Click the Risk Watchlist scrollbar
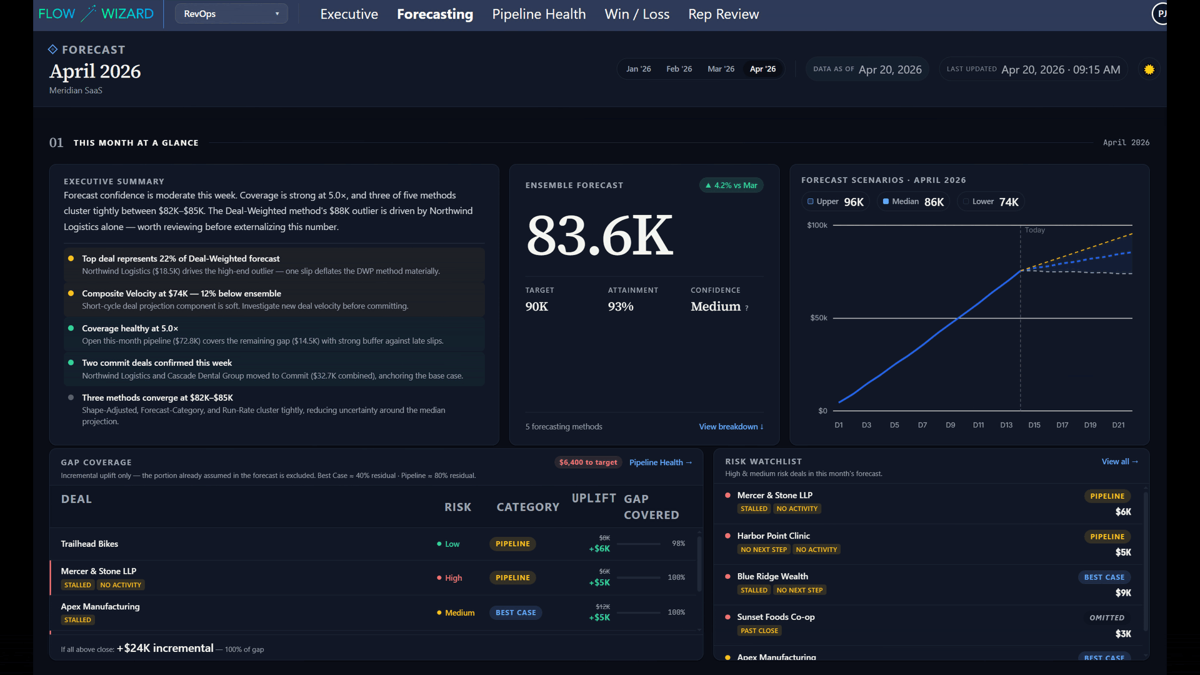This screenshot has height=675, width=1200. (1146, 561)
